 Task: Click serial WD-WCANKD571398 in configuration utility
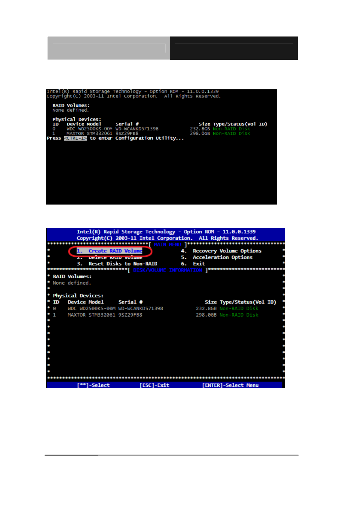[141, 308]
